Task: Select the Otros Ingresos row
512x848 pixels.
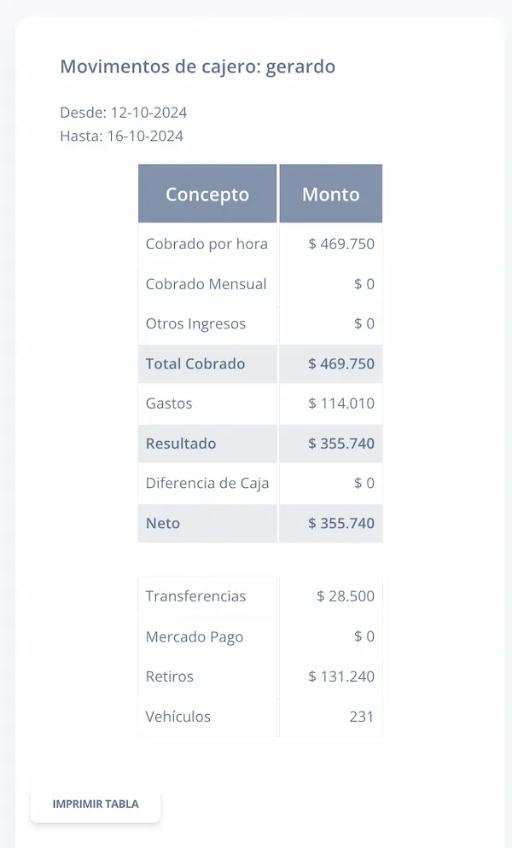Action: [x=195, y=324]
